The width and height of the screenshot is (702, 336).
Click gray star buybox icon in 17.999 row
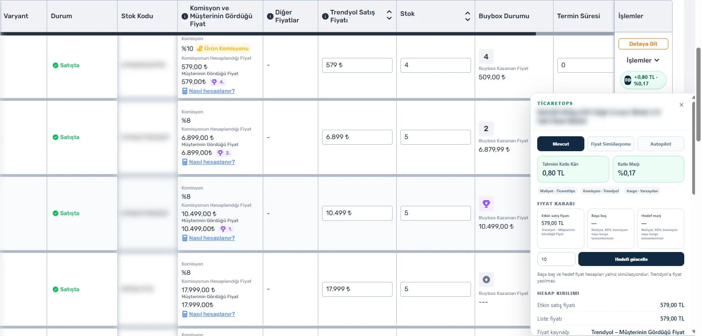pyautogui.click(x=486, y=280)
